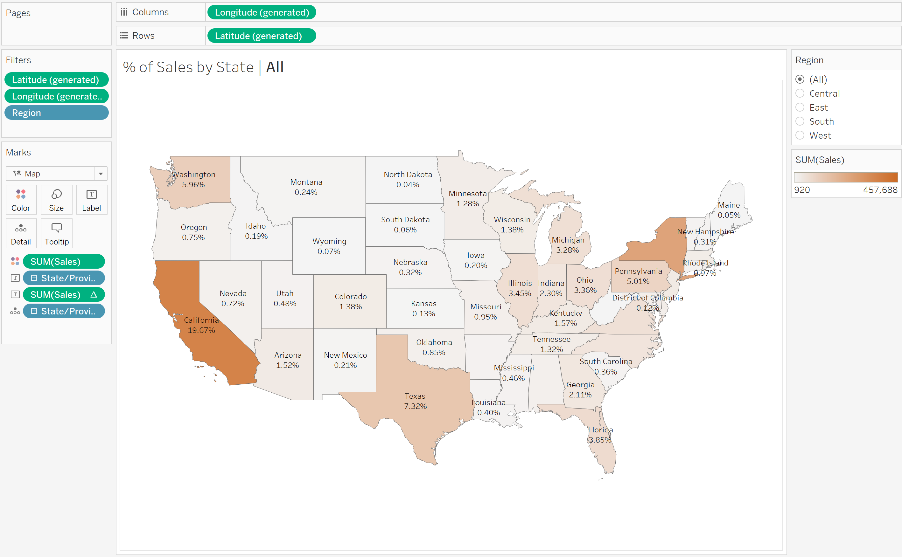The image size is (902, 557).
Task: Click label icon beside SUM(Sales) delta pill
Action: 15,294
